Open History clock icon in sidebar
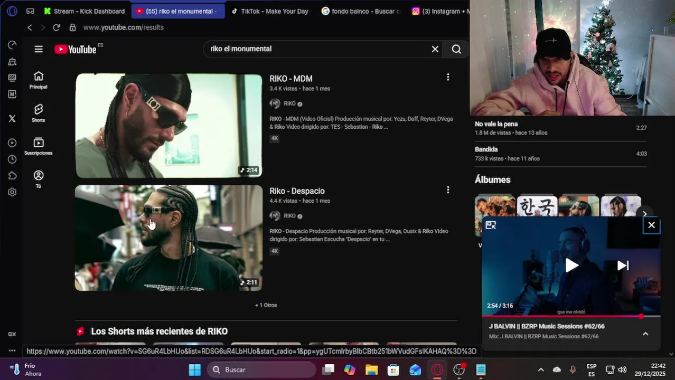Viewport: 675px width, 380px height. pos(12,159)
